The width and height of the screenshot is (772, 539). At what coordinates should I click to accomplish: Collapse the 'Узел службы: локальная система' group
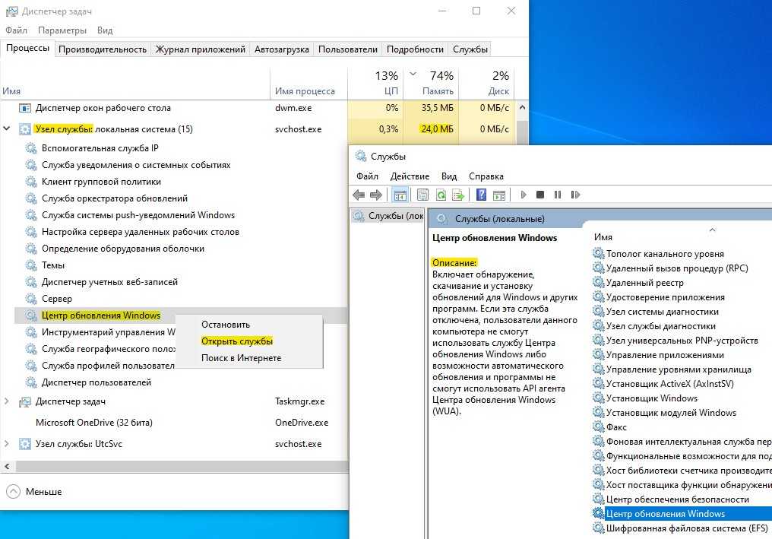tap(8, 129)
